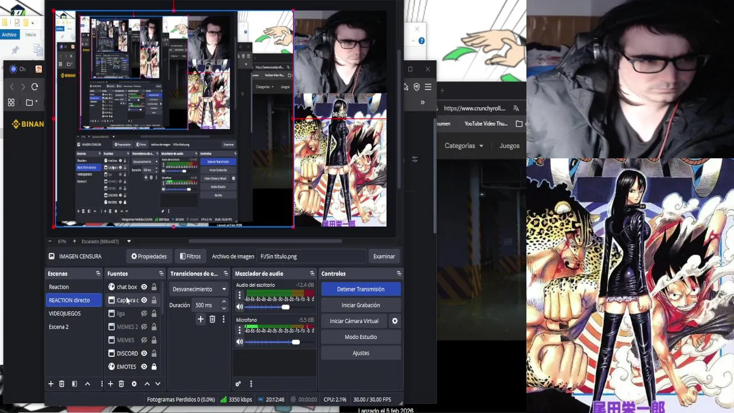Open audio mixer bottom three-dot menu
The height and width of the screenshot is (413, 734).
[x=251, y=384]
